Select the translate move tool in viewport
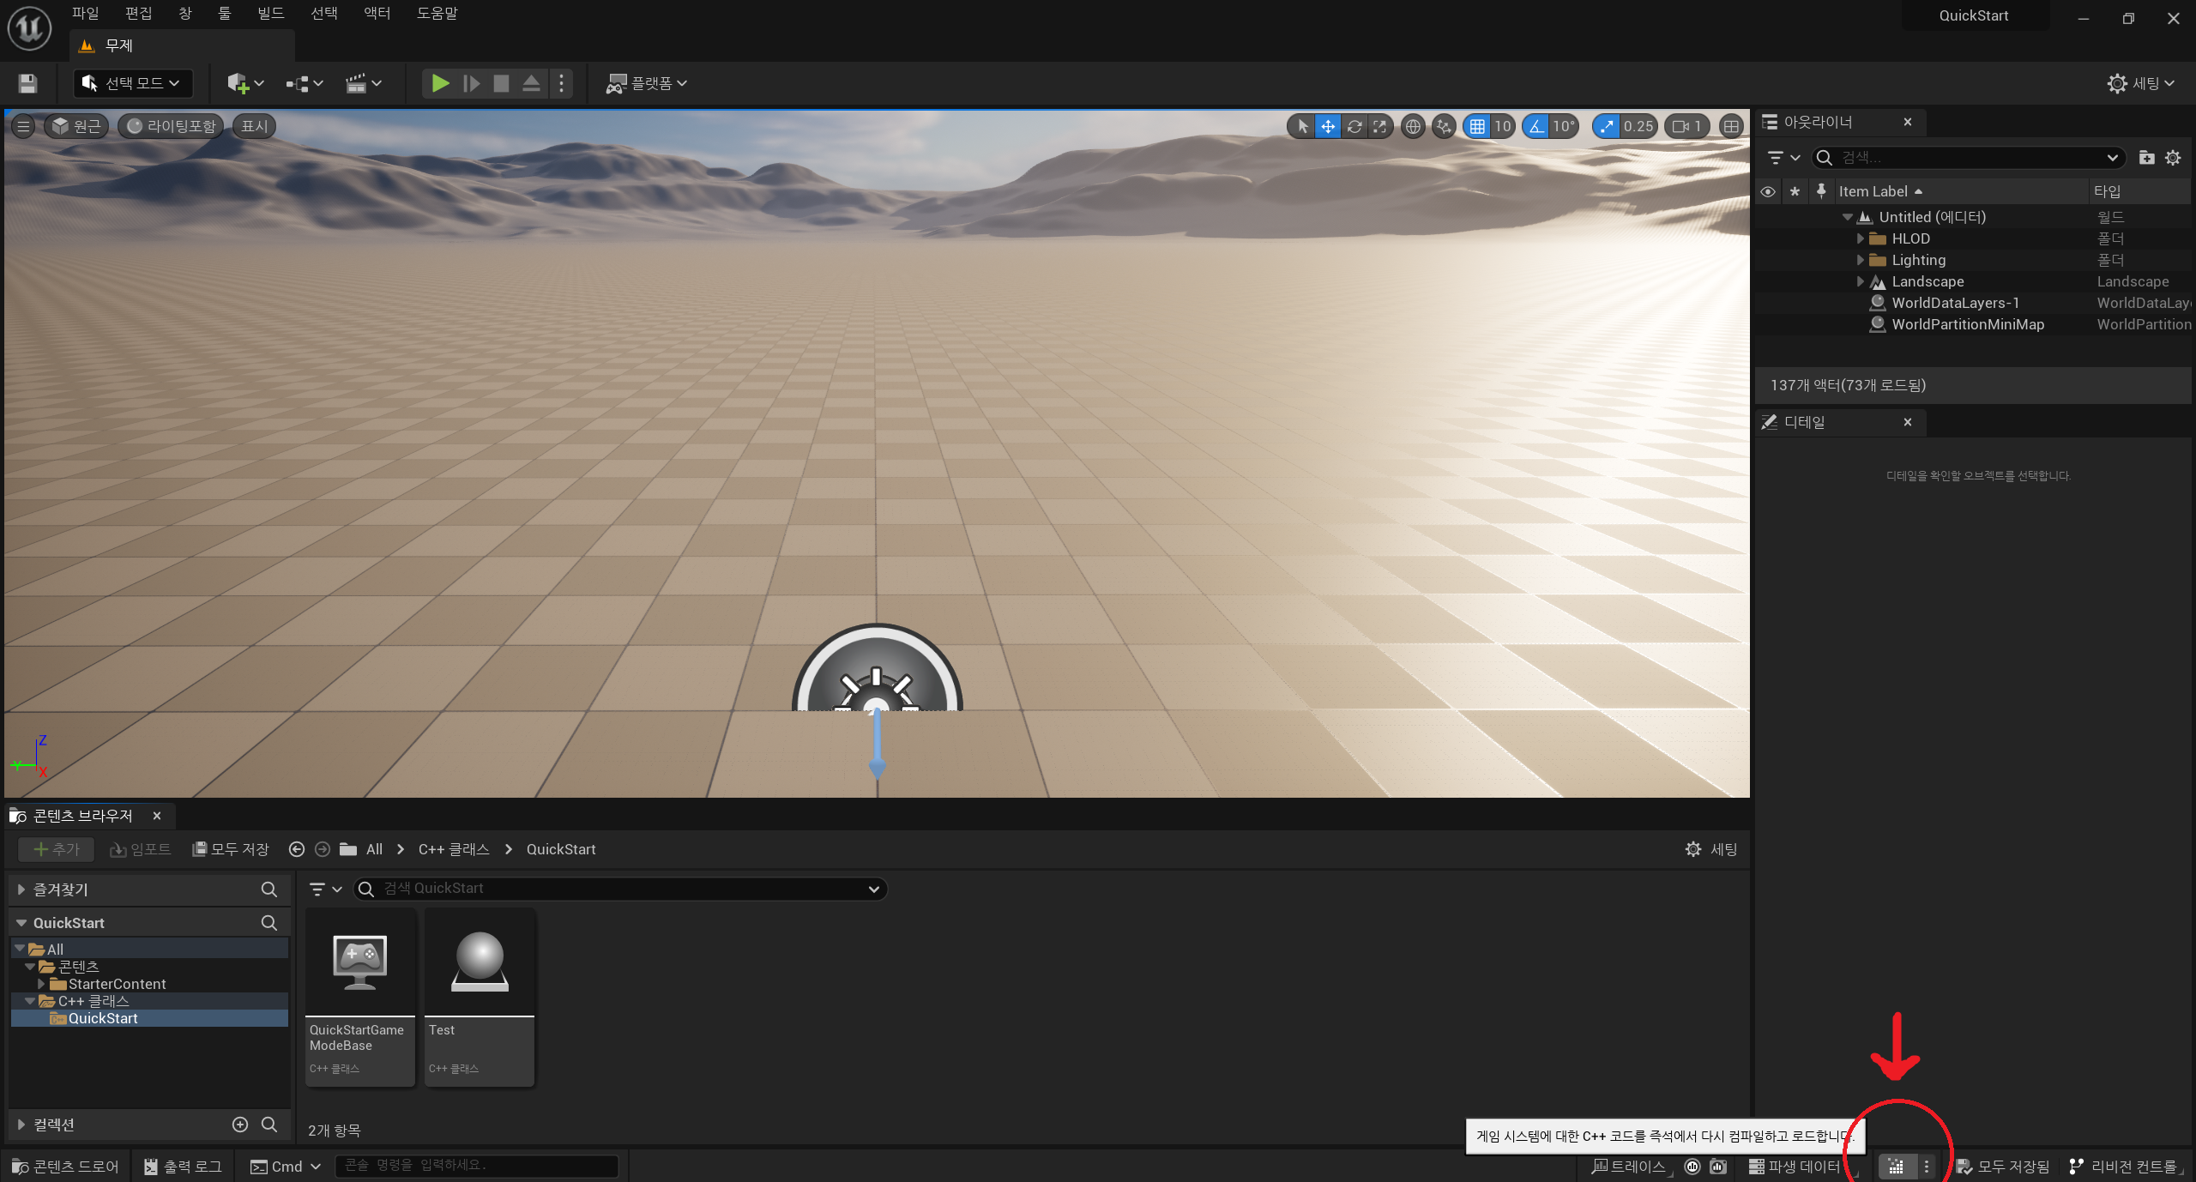Viewport: 2196px width, 1182px height. pyautogui.click(x=1328, y=127)
